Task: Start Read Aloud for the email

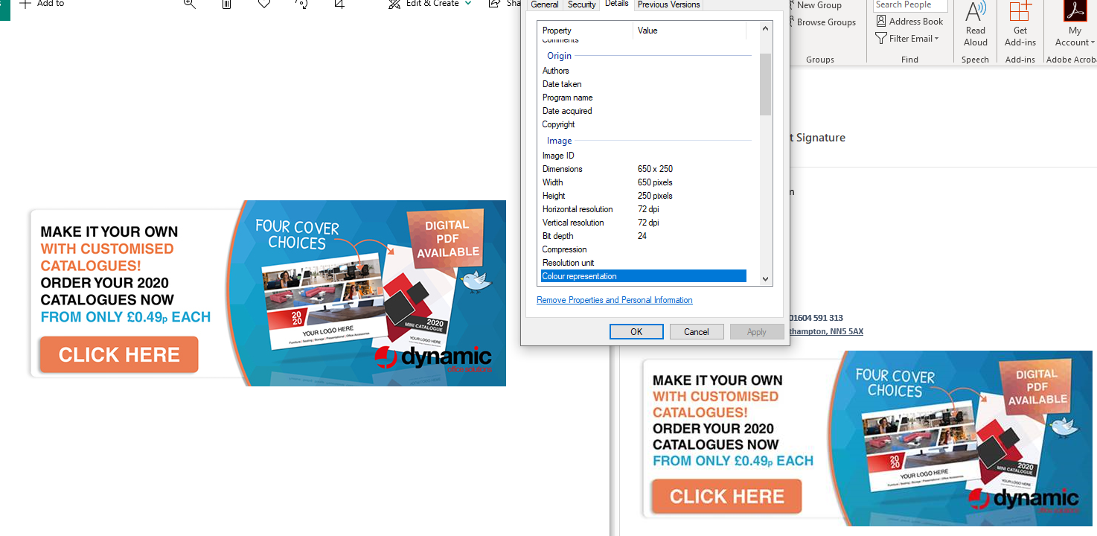Action: (975, 26)
